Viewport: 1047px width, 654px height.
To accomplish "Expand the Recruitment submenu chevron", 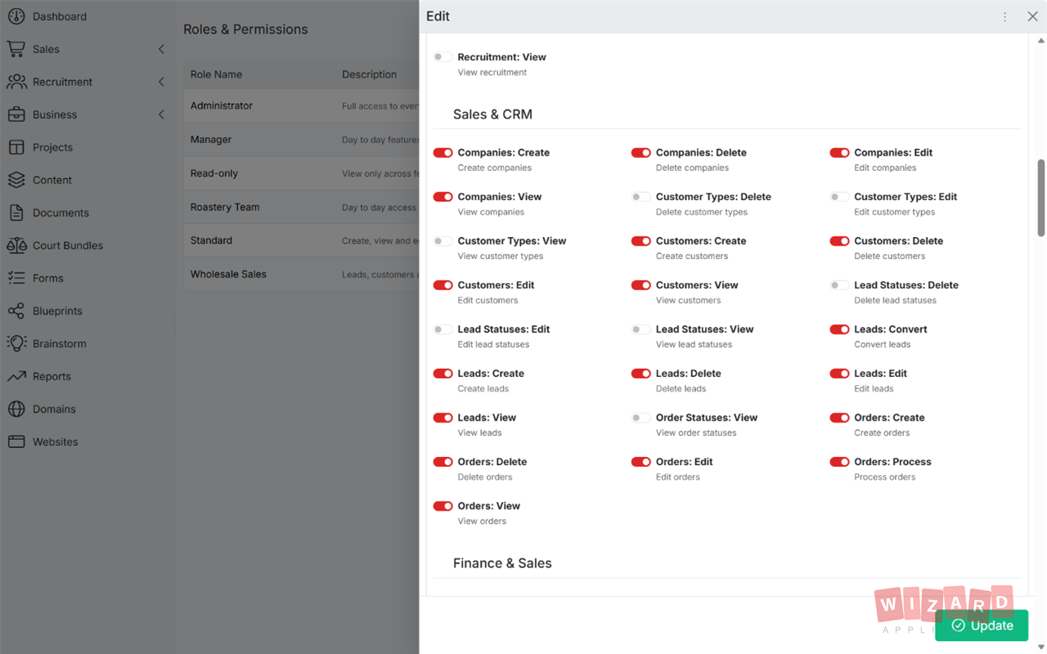I will (x=161, y=82).
